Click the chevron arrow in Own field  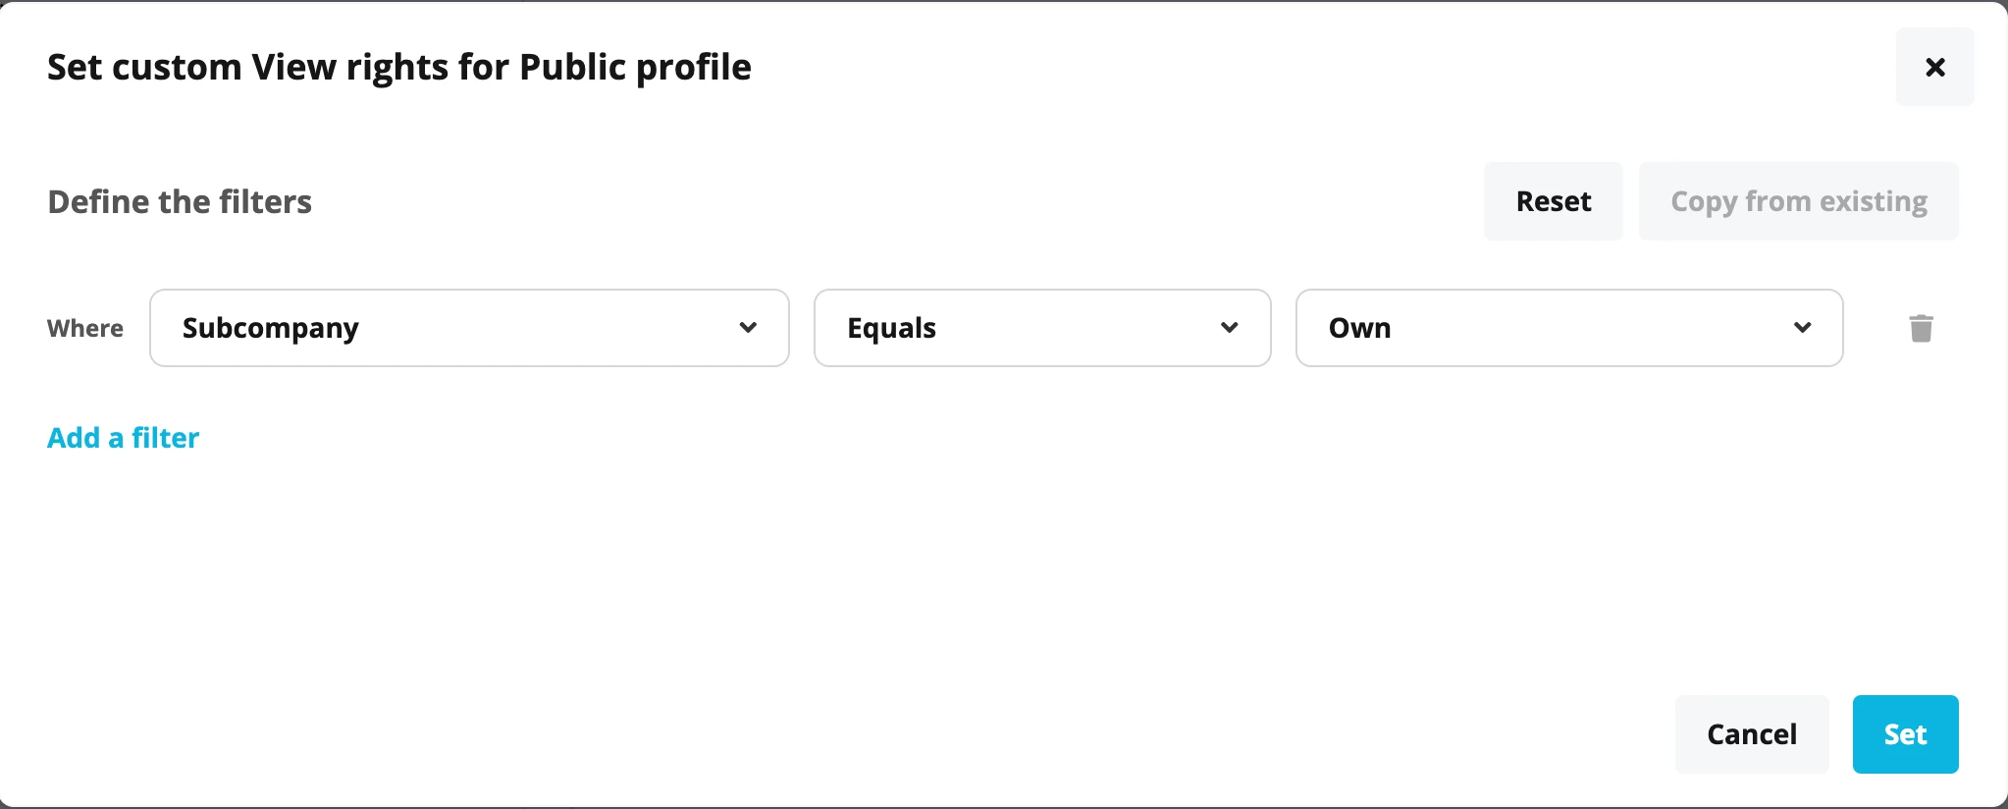pyautogui.click(x=1802, y=327)
